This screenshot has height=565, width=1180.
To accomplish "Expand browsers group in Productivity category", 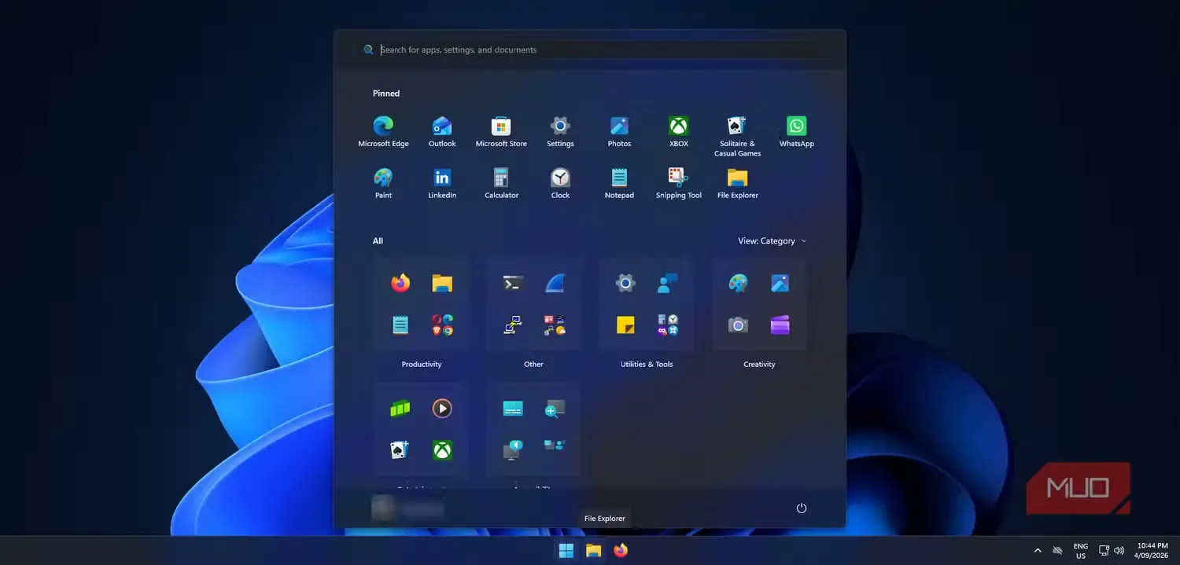I will (x=442, y=325).
